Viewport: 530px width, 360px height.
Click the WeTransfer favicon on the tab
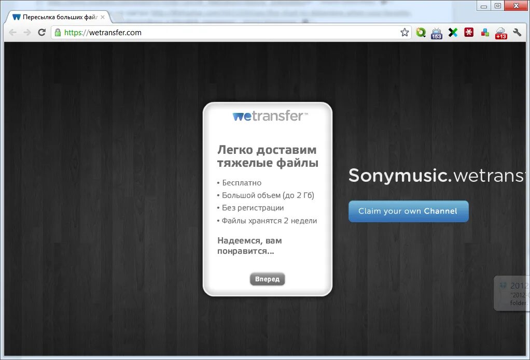(x=17, y=17)
